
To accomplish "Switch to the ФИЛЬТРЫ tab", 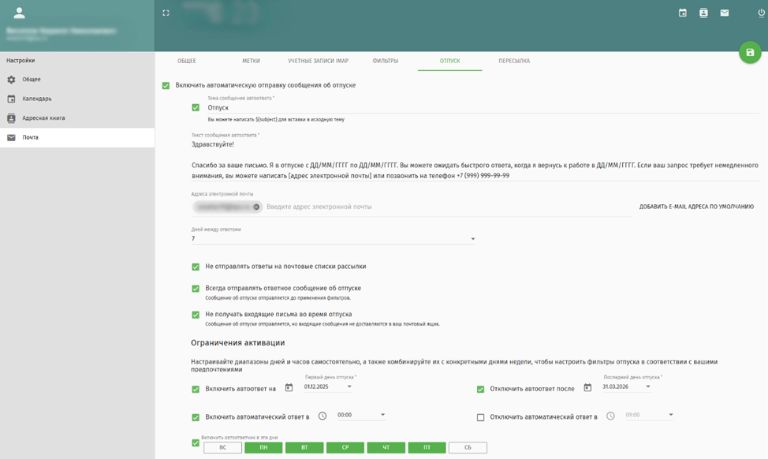I will pos(385,61).
